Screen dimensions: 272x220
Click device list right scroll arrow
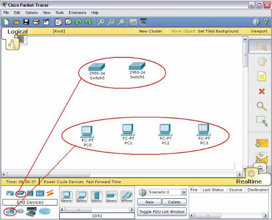132,210
